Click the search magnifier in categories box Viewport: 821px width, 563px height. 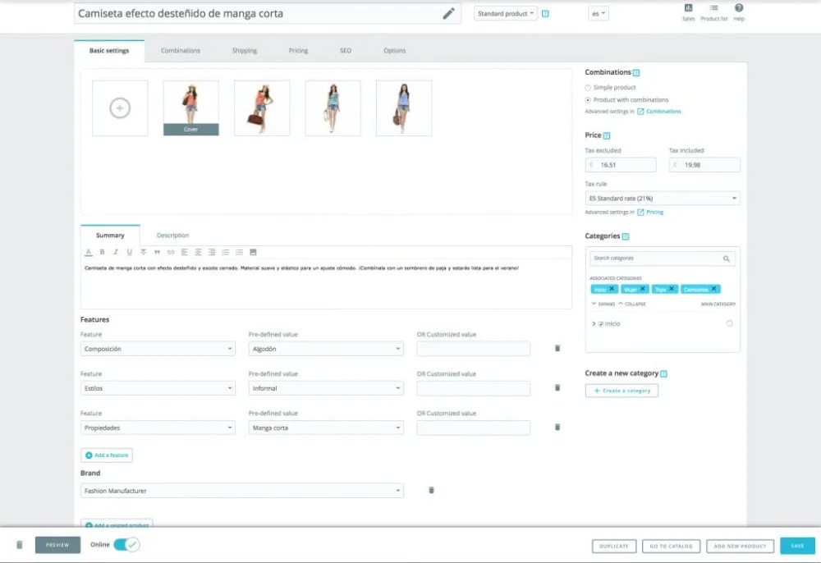coord(727,259)
